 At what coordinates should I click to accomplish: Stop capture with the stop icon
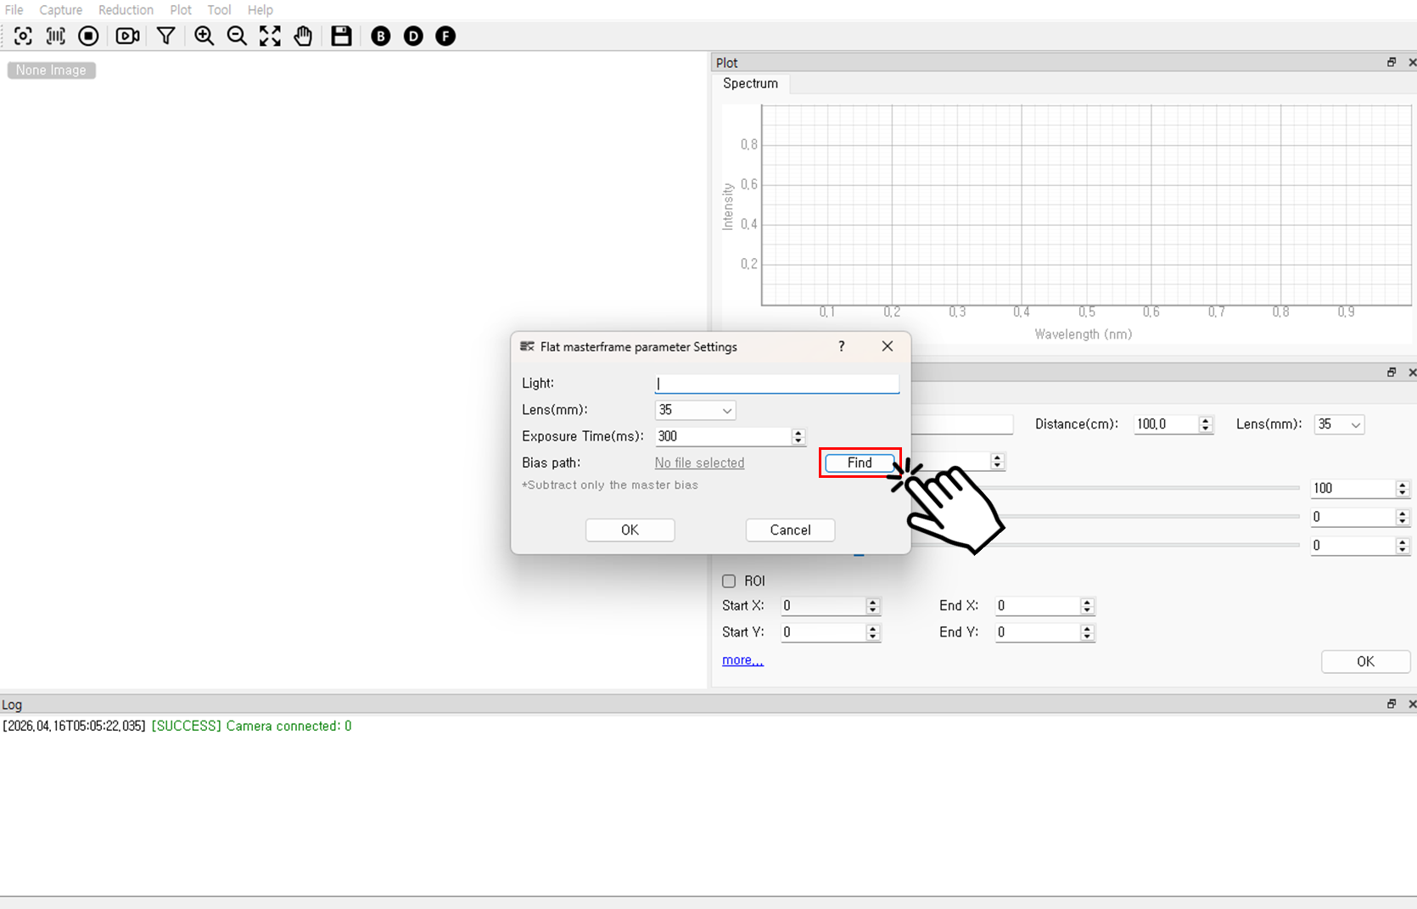click(x=88, y=36)
